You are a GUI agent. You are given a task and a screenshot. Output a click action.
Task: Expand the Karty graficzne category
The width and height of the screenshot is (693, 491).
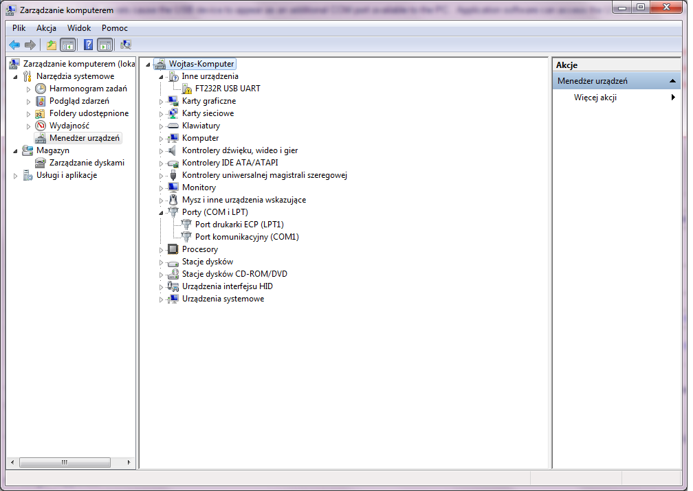162,102
